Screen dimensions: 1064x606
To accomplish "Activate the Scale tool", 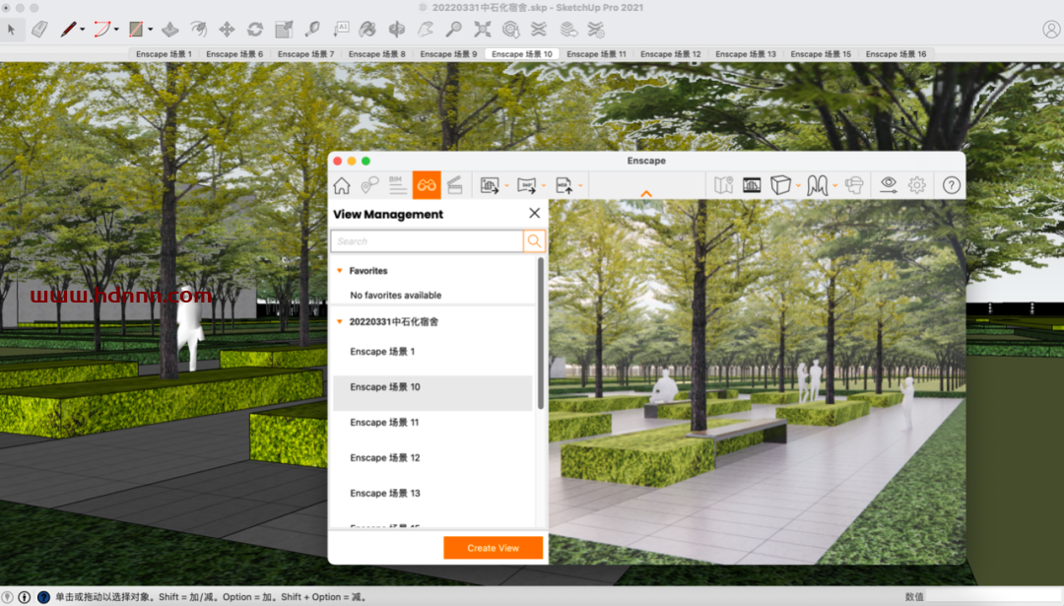I will [284, 30].
